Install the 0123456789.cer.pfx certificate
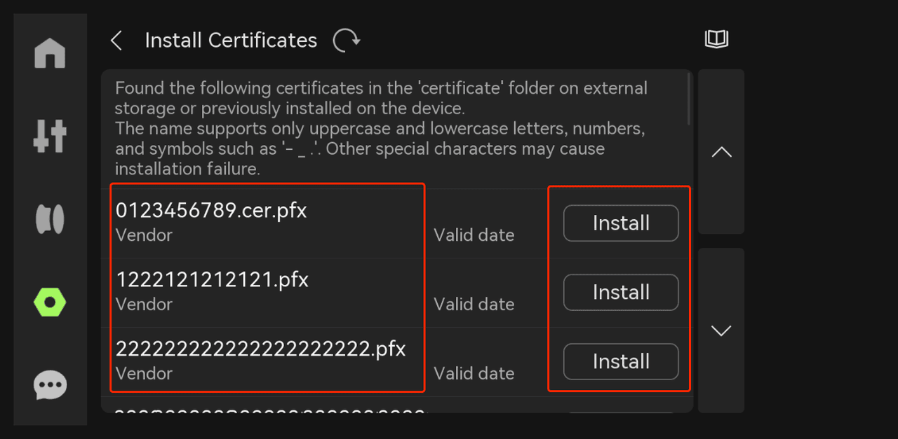The height and width of the screenshot is (439, 898). [x=621, y=223]
